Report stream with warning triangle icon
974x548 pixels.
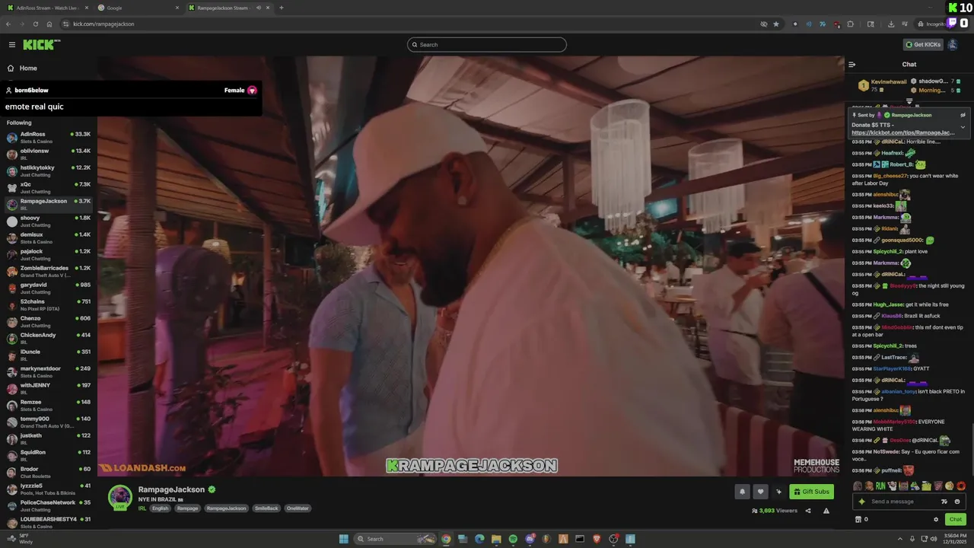pyautogui.click(x=826, y=511)
